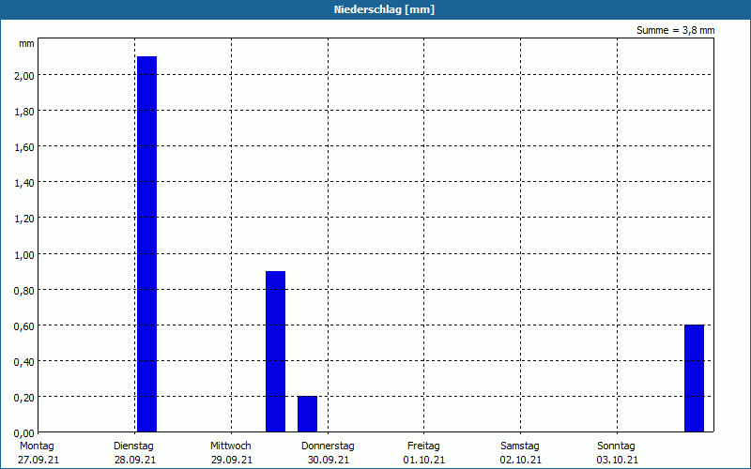Screen dimensions: 751x469
Task: Click the '0,80' y-axis value
Action: [24, 291]
